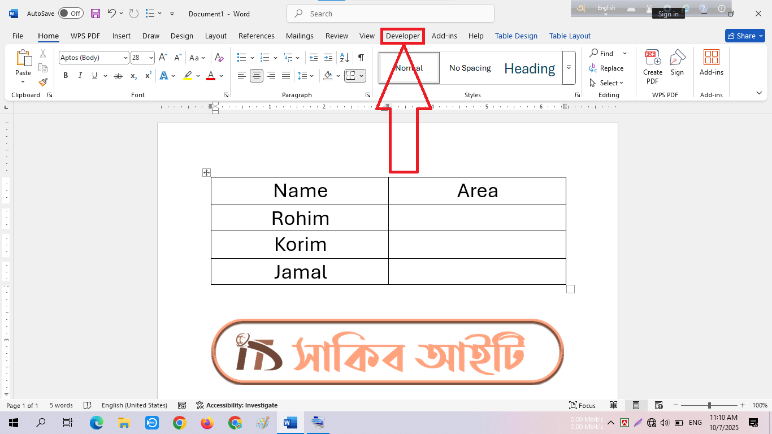Click the Subscript icon
This screenshot has width=772, height=434.
click(133, 75)
